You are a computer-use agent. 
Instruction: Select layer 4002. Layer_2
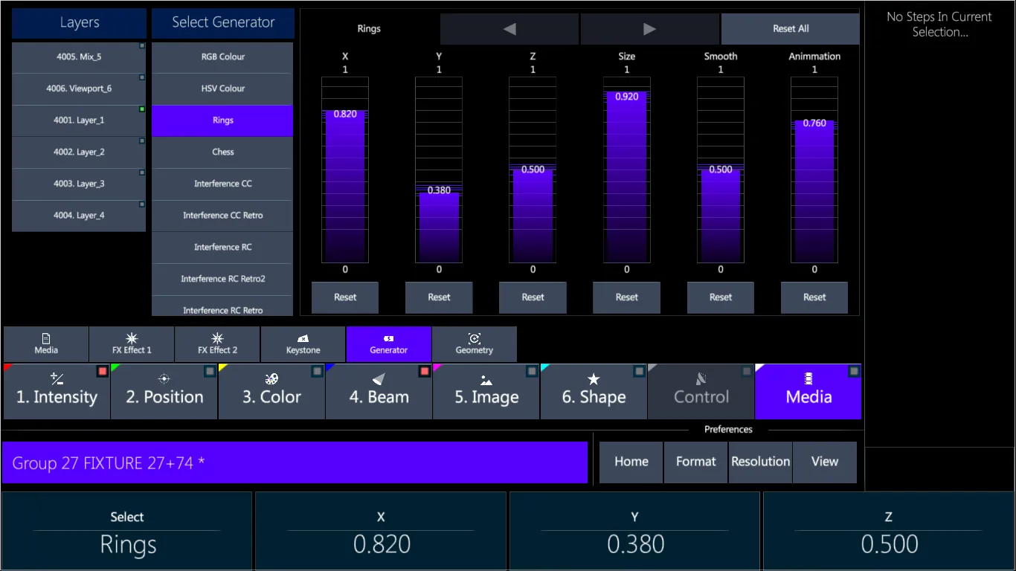coord(79,152)
